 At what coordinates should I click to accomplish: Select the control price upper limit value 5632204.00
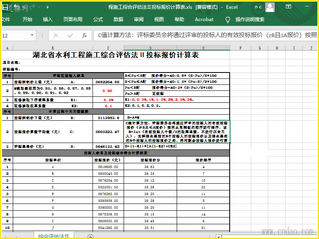[108, 82]
